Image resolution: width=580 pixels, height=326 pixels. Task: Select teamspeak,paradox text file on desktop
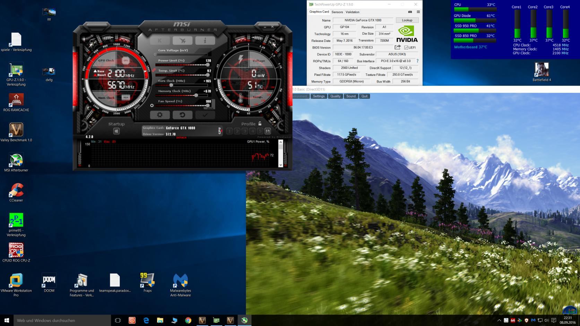pos(115,283)
